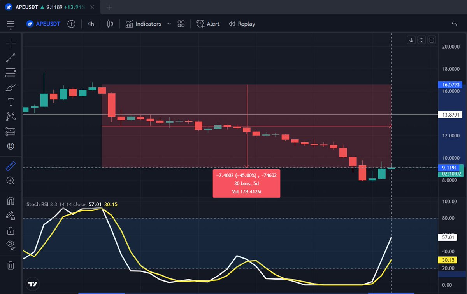Add symbol with the plus circle icon
This screenshot has height=294, width=467.
click(x=71, y=24)
